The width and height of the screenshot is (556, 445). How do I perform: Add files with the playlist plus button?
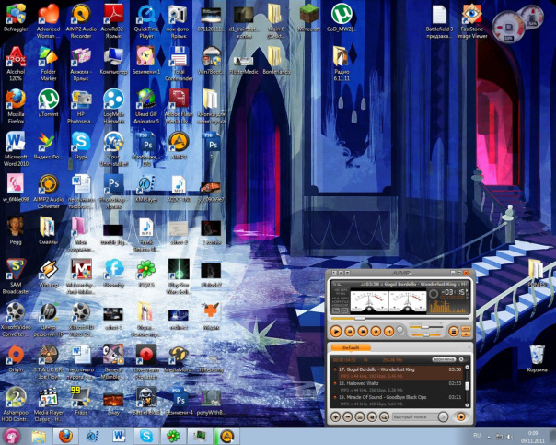pyautogui.click(x=336, y=417)
